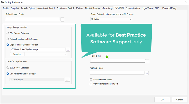The width and height of the screenshot is (189, 104).
Task: Open the Communications tab
Action: point(133,8)
